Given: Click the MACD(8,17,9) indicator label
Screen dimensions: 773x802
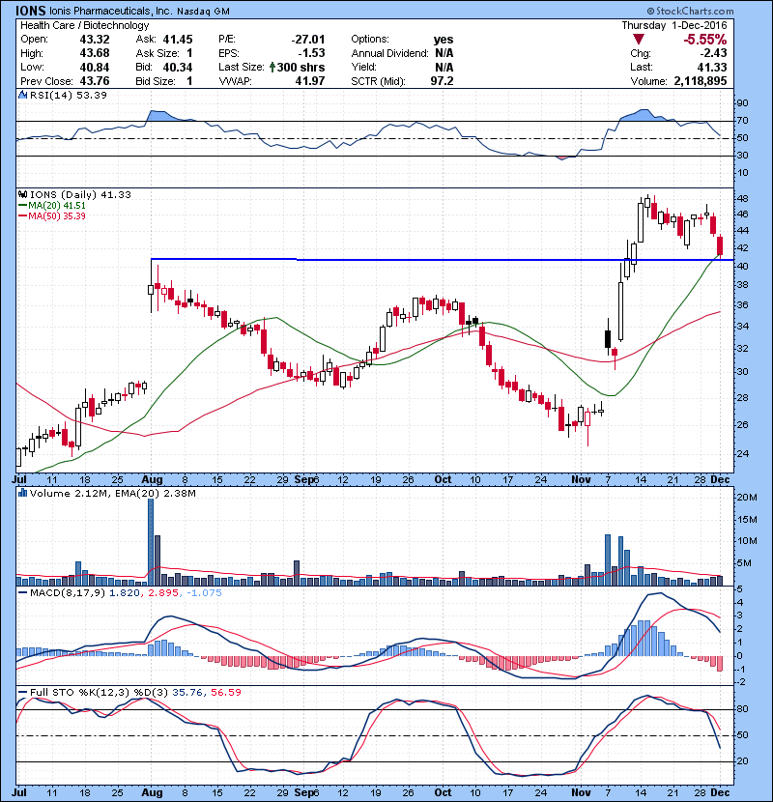Looking at the screenshot, I should [x=68, y=593].
